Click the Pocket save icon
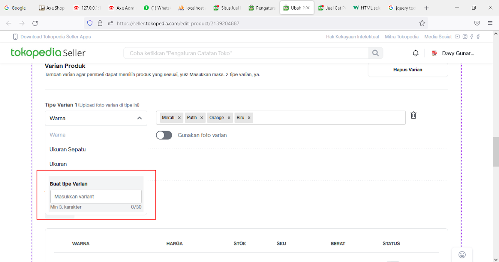Image resolution: width=499 pixels, height=262 pixels. (477, 23)
